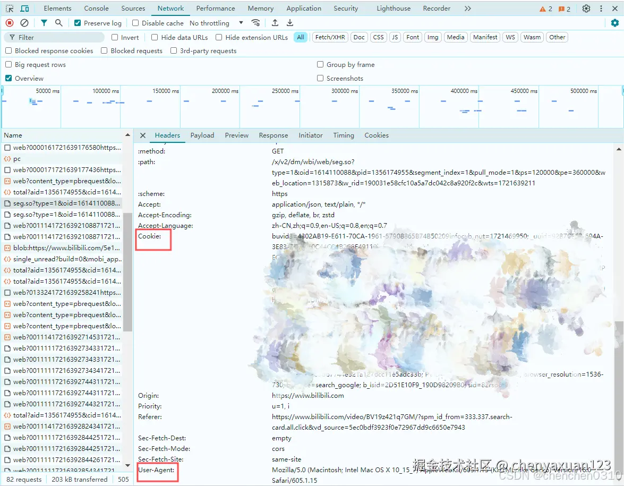Open the No throttling dropdown
The image size is (624, 486).
tap(216, 23)
